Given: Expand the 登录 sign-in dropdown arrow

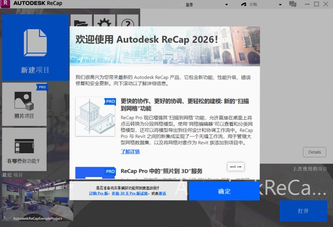Looking at the screenshot, I should click(x=226, y=4).
